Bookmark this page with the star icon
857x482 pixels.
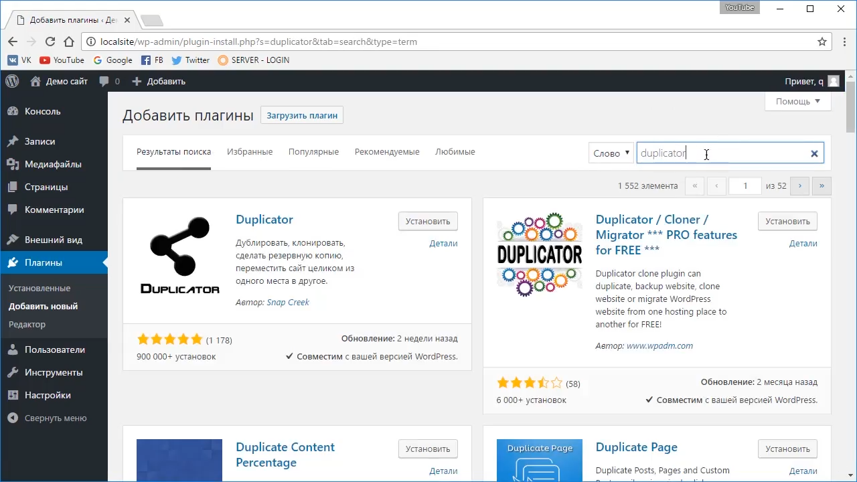(822, 42)
